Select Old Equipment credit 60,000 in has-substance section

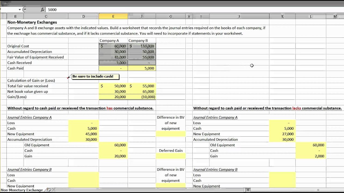click(113, 145)
